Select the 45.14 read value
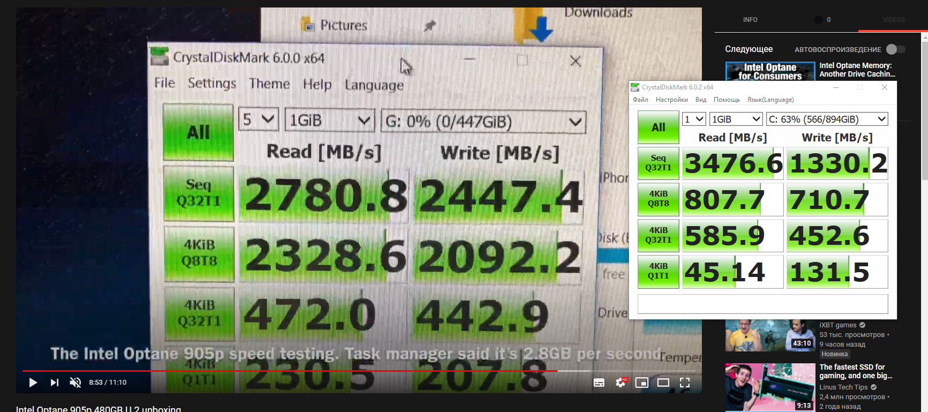Screen dimensions: 928x412 click(x=733, y=272)
